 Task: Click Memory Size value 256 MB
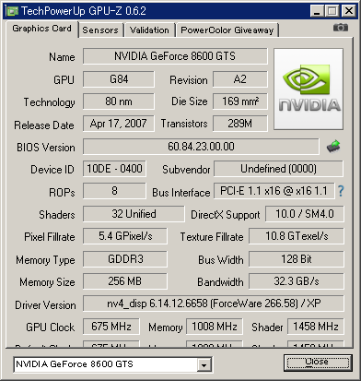coord(125,281)
